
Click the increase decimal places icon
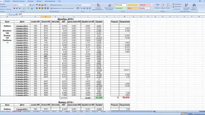pyautogui.click(x=87, y=8)
